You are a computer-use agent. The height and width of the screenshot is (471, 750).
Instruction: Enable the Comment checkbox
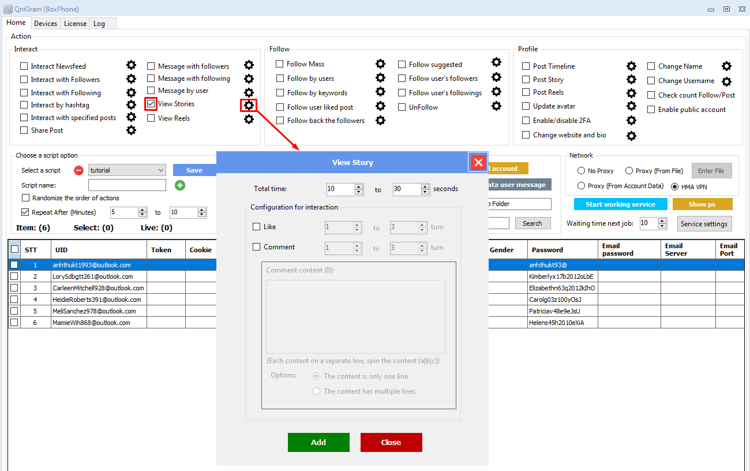(x=257, y=247)
